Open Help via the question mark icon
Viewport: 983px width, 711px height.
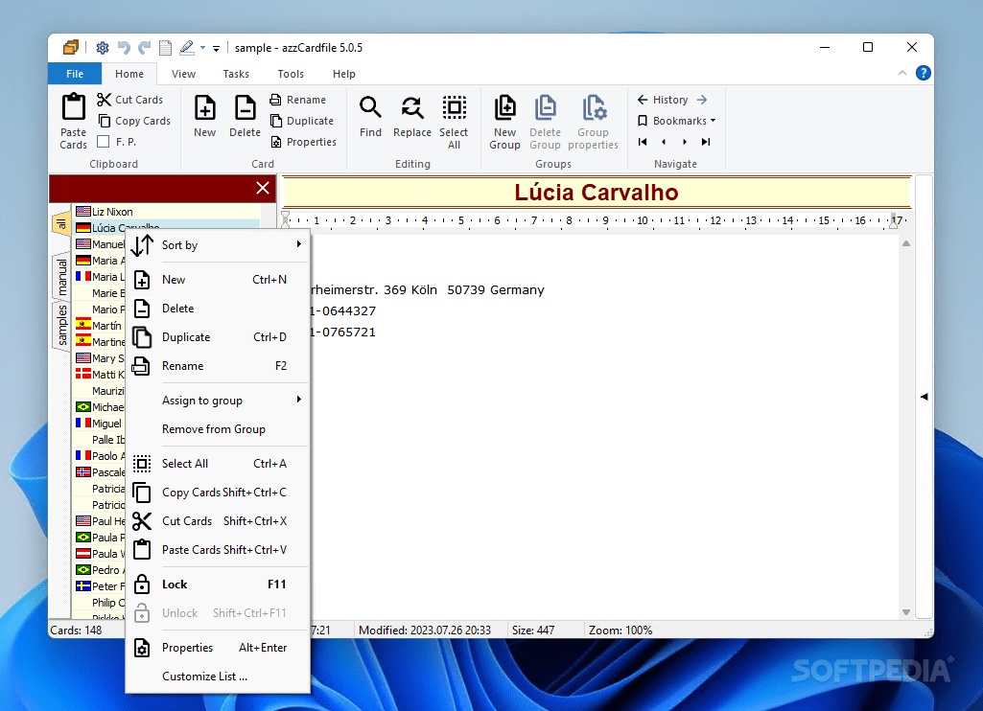coord(923,73)
